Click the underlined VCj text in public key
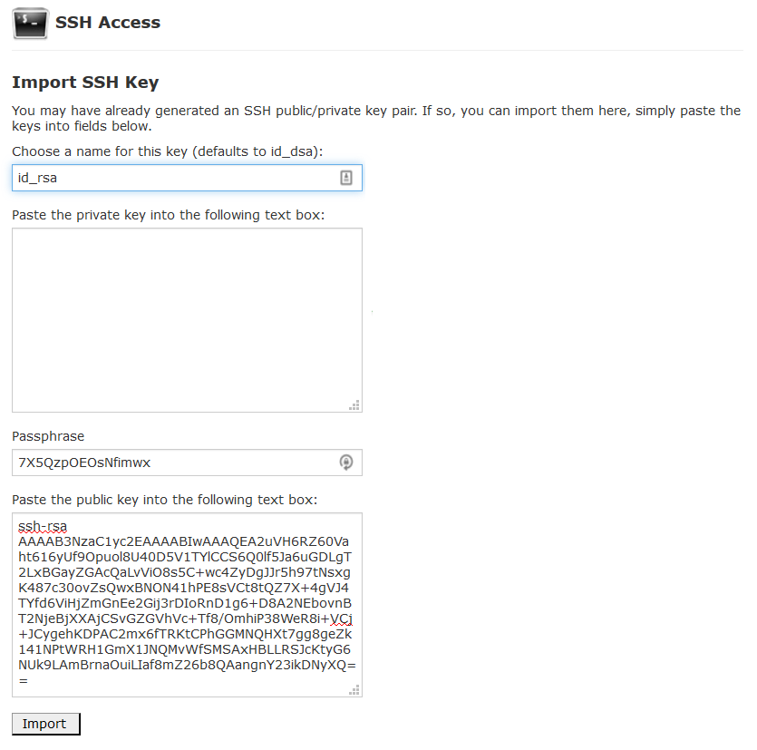The image size is (757, 750). (x=341, y=619)
